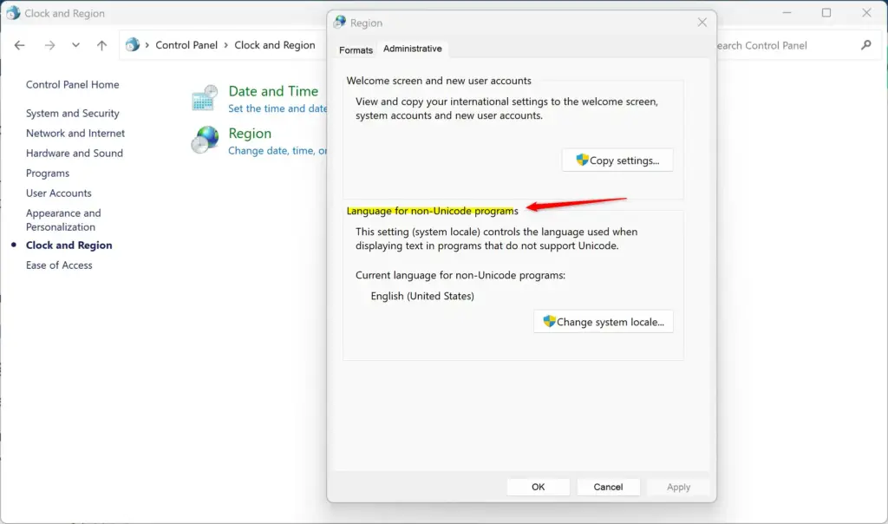
Task: Select Clock and Region in sidebar
Action: point(69,246)
